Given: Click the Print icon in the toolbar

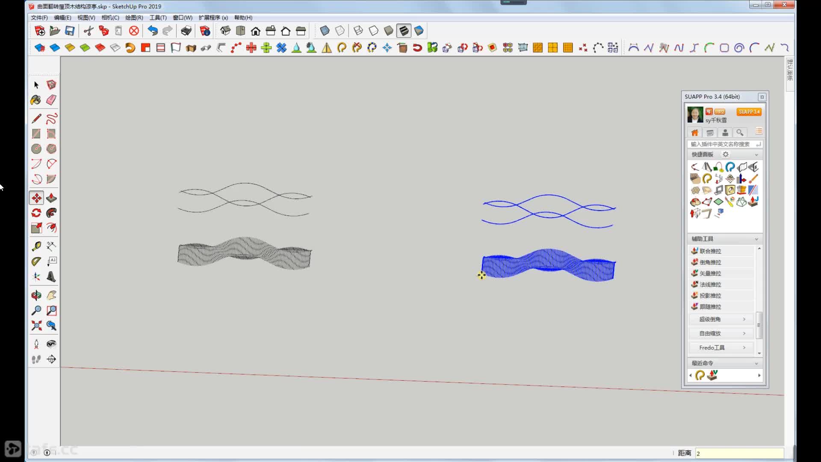Looking at the screenshot, I should click(186, 31).
